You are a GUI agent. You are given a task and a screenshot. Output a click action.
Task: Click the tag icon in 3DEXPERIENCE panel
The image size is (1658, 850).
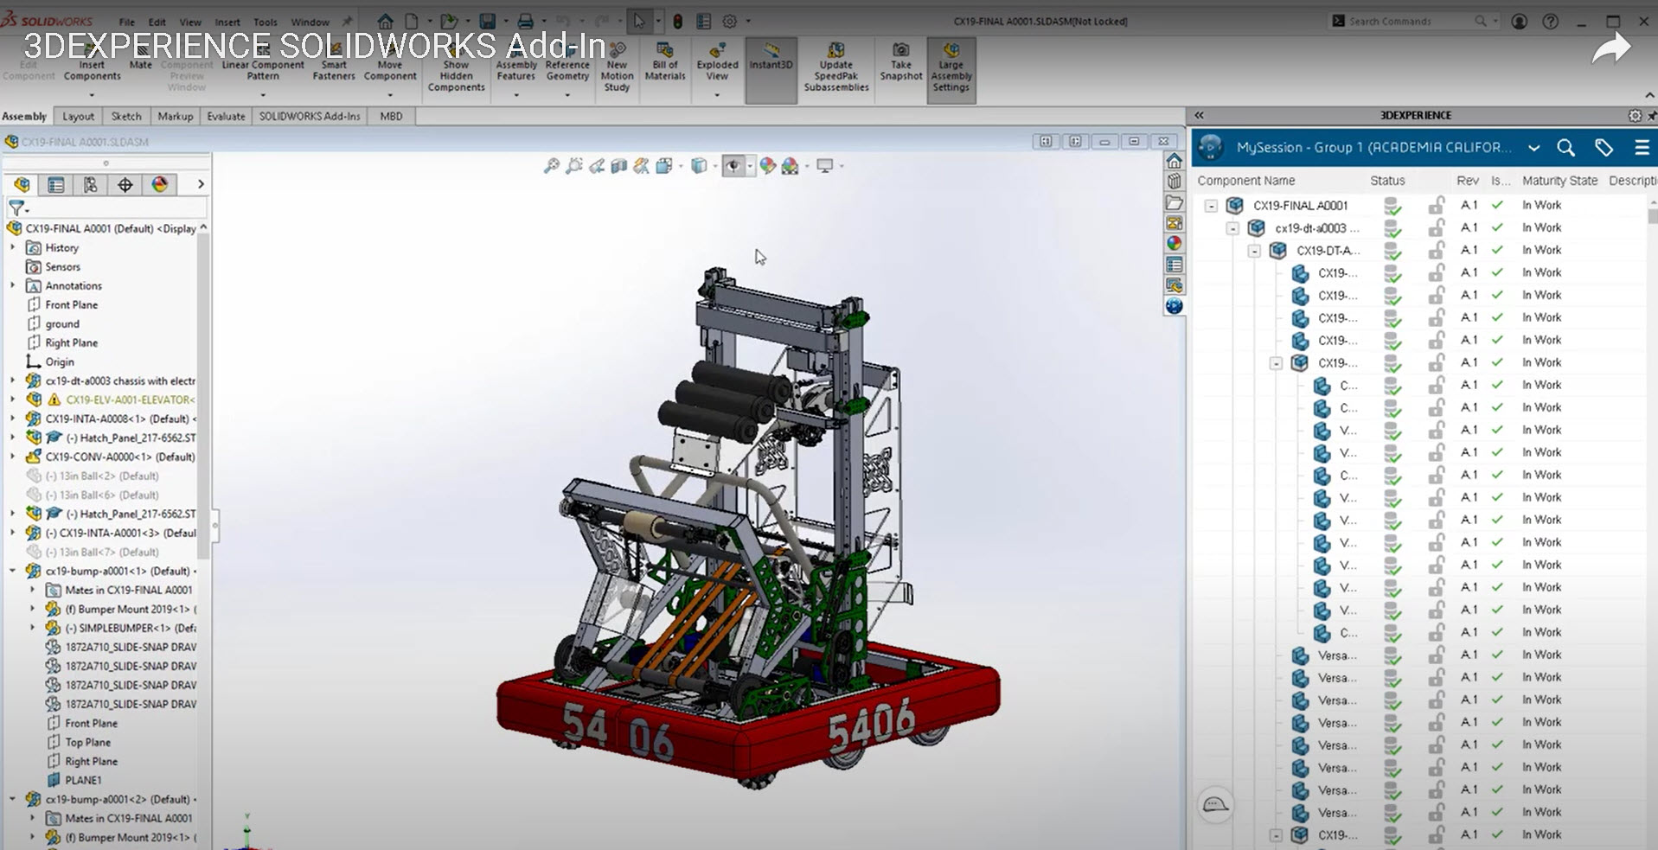[x=1604, y=148]
